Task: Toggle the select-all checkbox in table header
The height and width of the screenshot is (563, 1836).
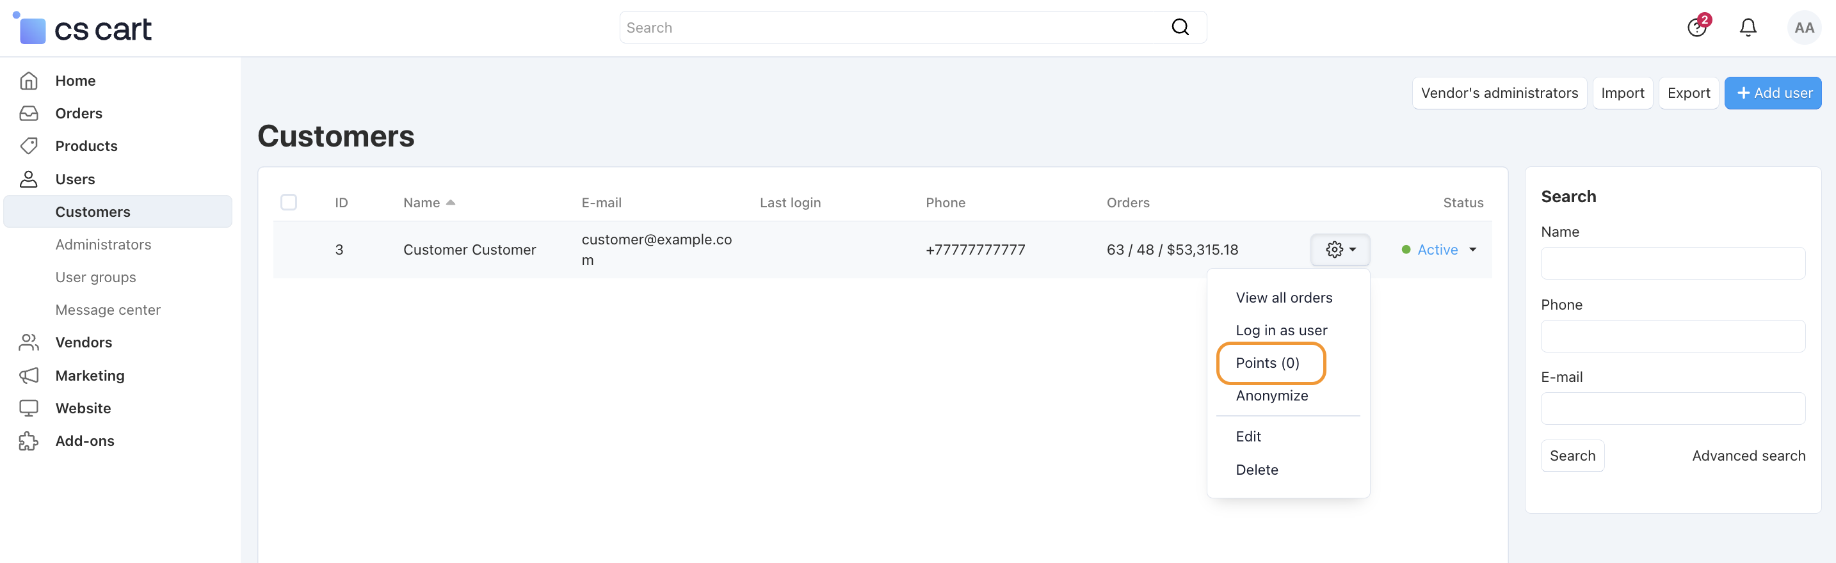Action: [289, 202]
